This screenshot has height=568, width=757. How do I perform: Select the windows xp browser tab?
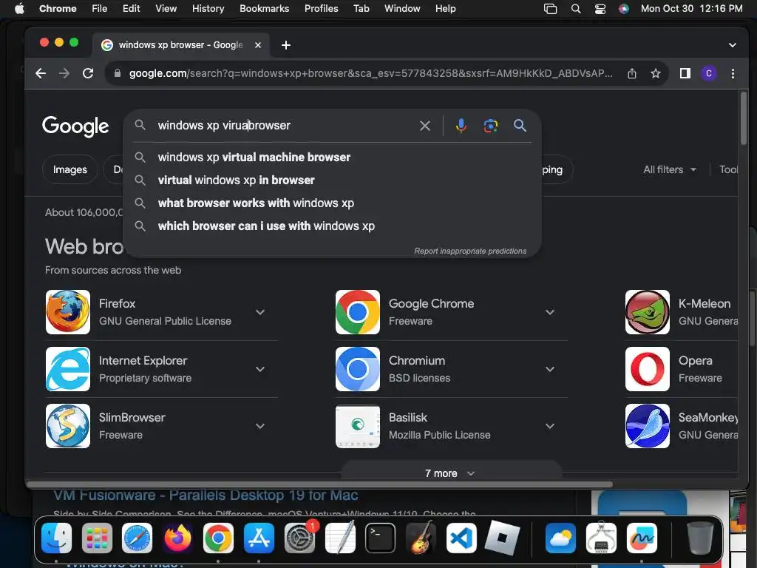pos(181,45)
